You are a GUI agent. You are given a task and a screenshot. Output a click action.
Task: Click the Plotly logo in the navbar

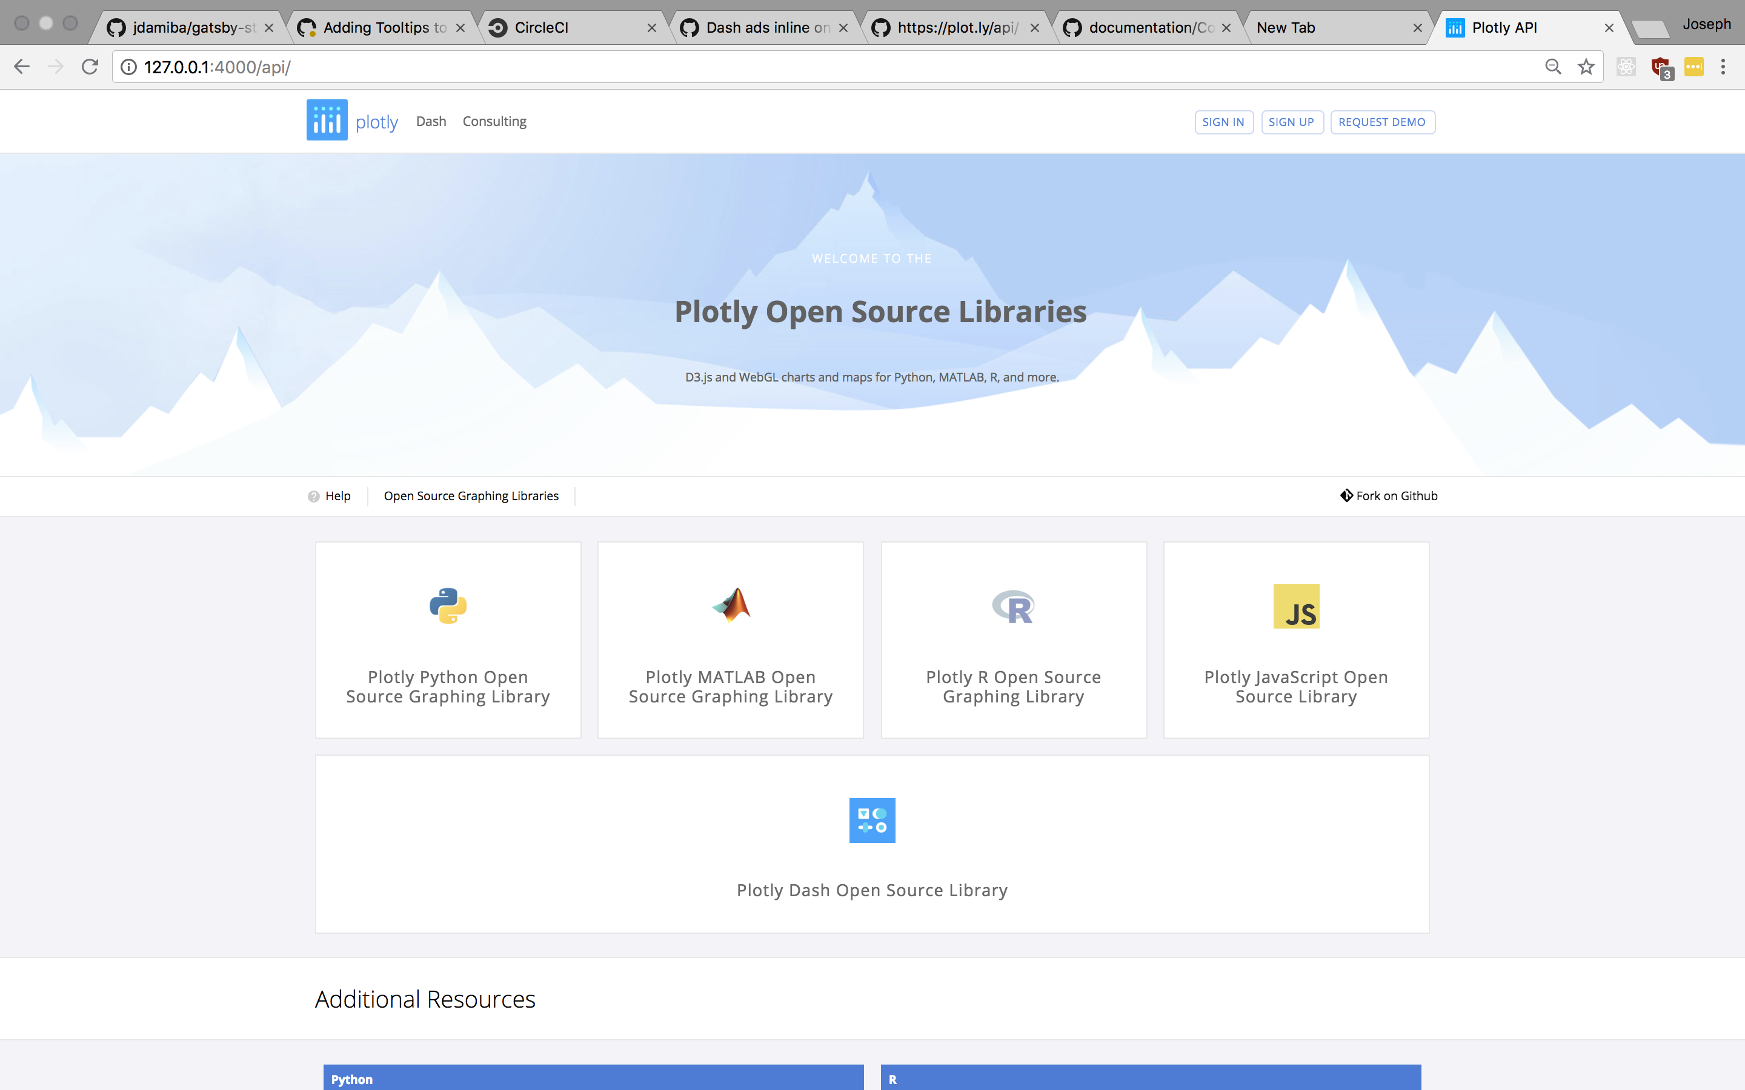pos(326,120)
